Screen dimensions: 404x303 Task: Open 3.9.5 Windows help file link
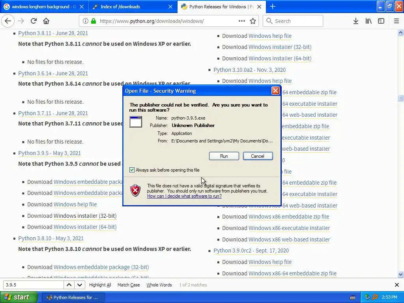(75, 204)
